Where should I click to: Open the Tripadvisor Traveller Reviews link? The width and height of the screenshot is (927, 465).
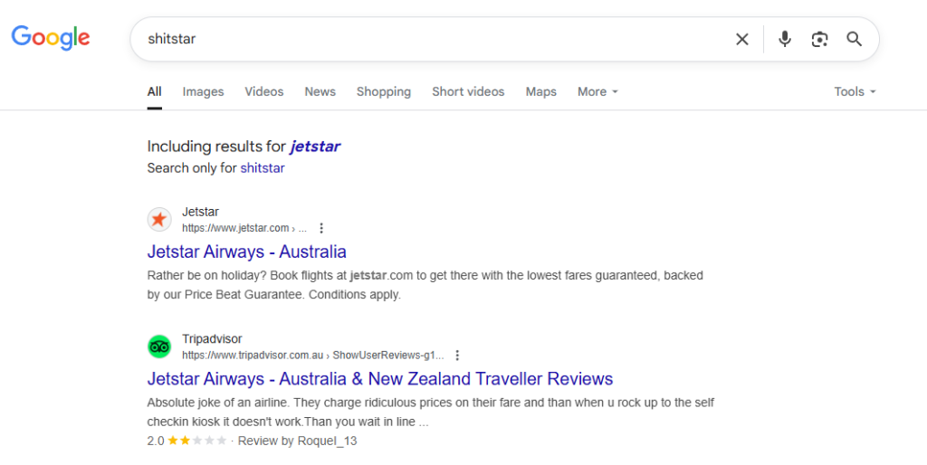(379, 378)
